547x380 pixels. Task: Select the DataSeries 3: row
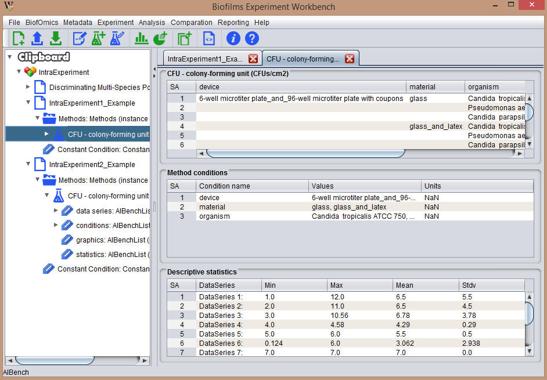(x=346, y=315)
